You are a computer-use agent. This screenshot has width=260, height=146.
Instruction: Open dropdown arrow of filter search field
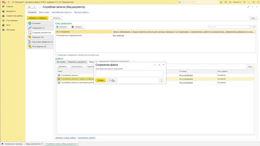pos(251,27)
